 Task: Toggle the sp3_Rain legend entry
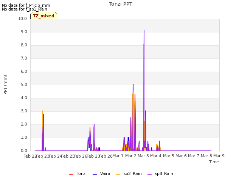click(x=160, y=174)
